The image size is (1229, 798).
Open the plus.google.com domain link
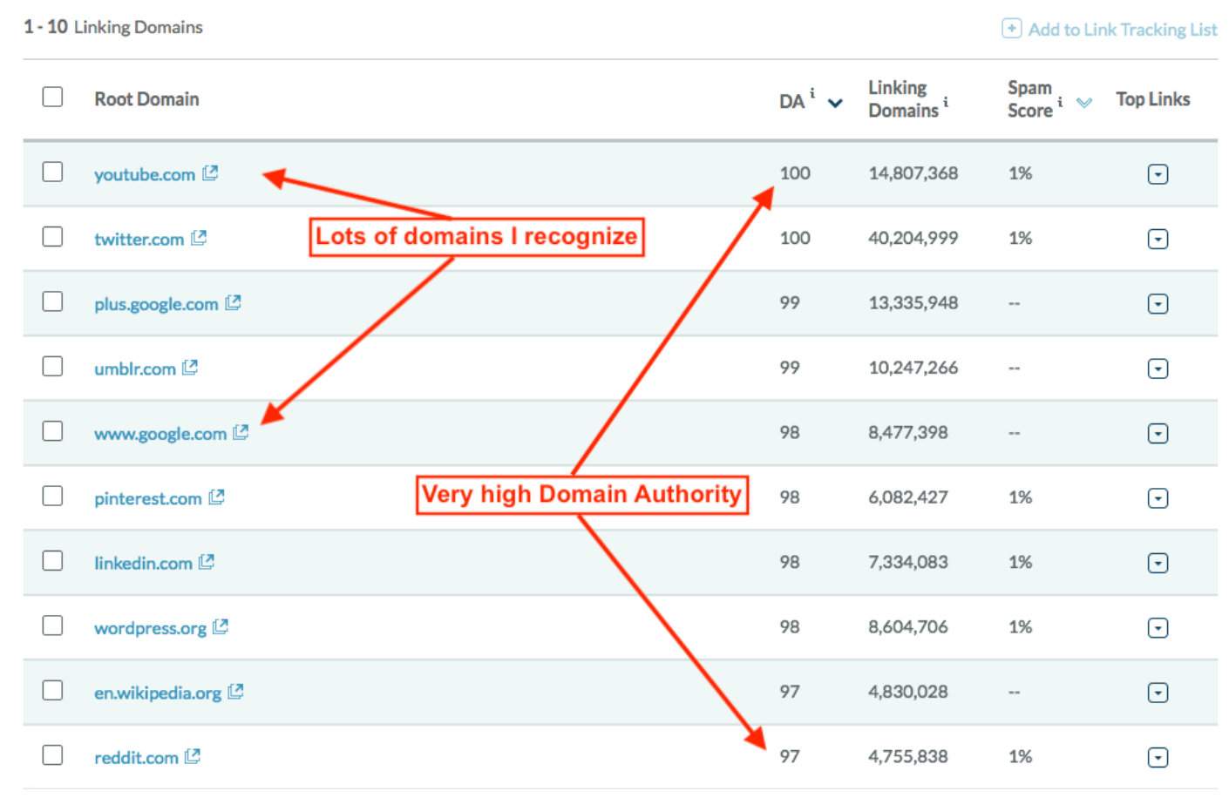coord(156,304)
